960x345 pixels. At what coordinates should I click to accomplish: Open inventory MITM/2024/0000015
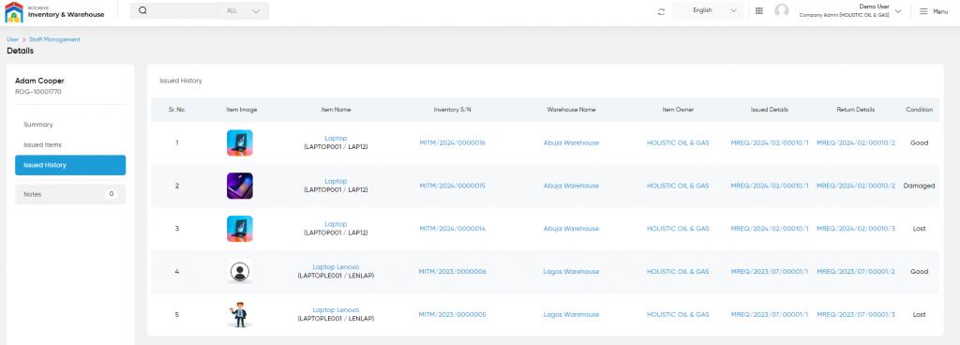tap(452, 186)
